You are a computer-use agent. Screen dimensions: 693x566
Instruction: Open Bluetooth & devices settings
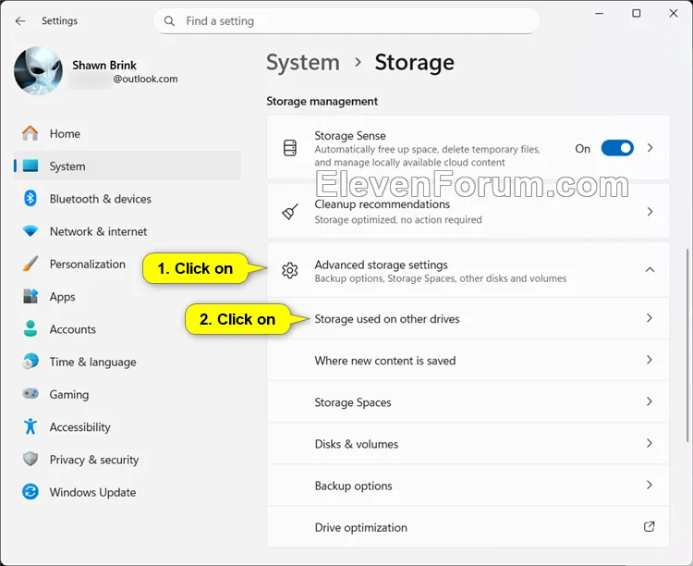click(x=128, y=199)
